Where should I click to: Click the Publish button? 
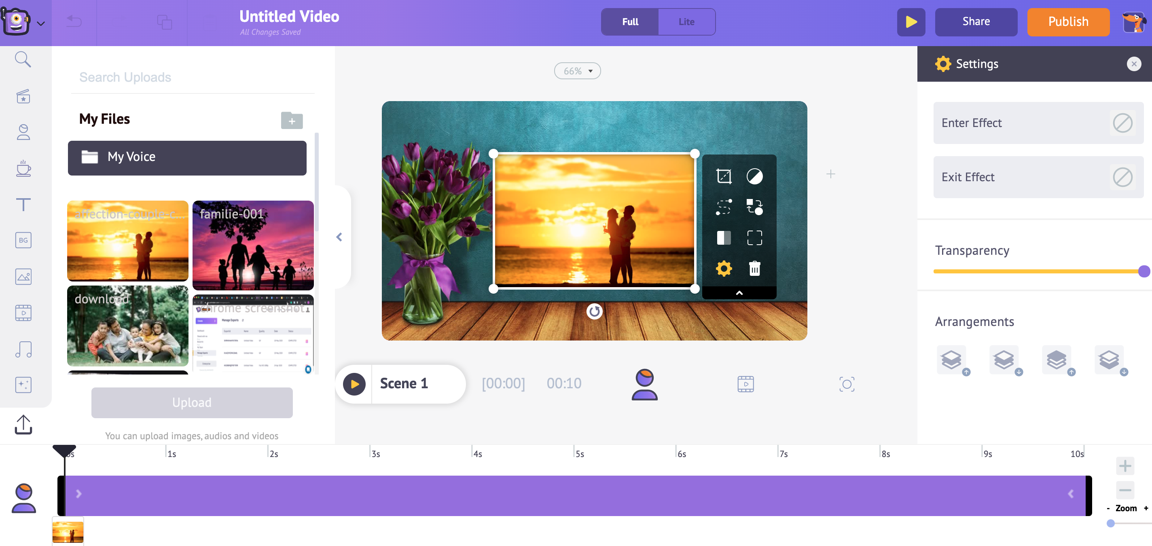coord(1067,21)
